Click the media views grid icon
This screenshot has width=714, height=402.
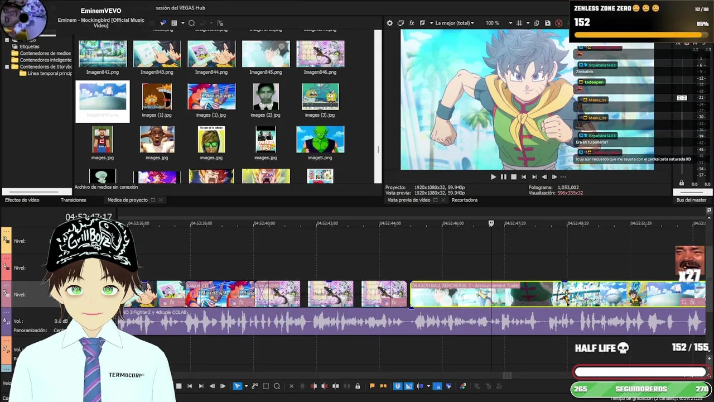click(174, 23)
